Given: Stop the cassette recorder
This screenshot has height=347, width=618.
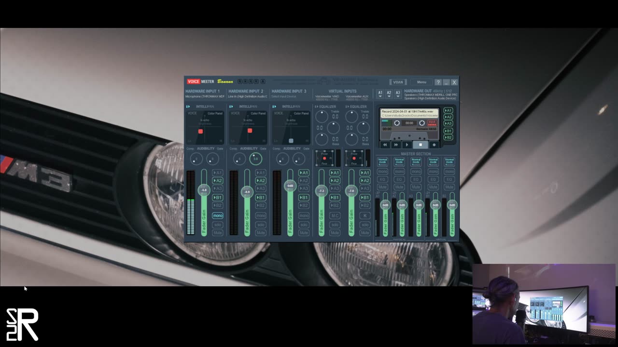Looking at the screenshot, I should click(421, 145).
